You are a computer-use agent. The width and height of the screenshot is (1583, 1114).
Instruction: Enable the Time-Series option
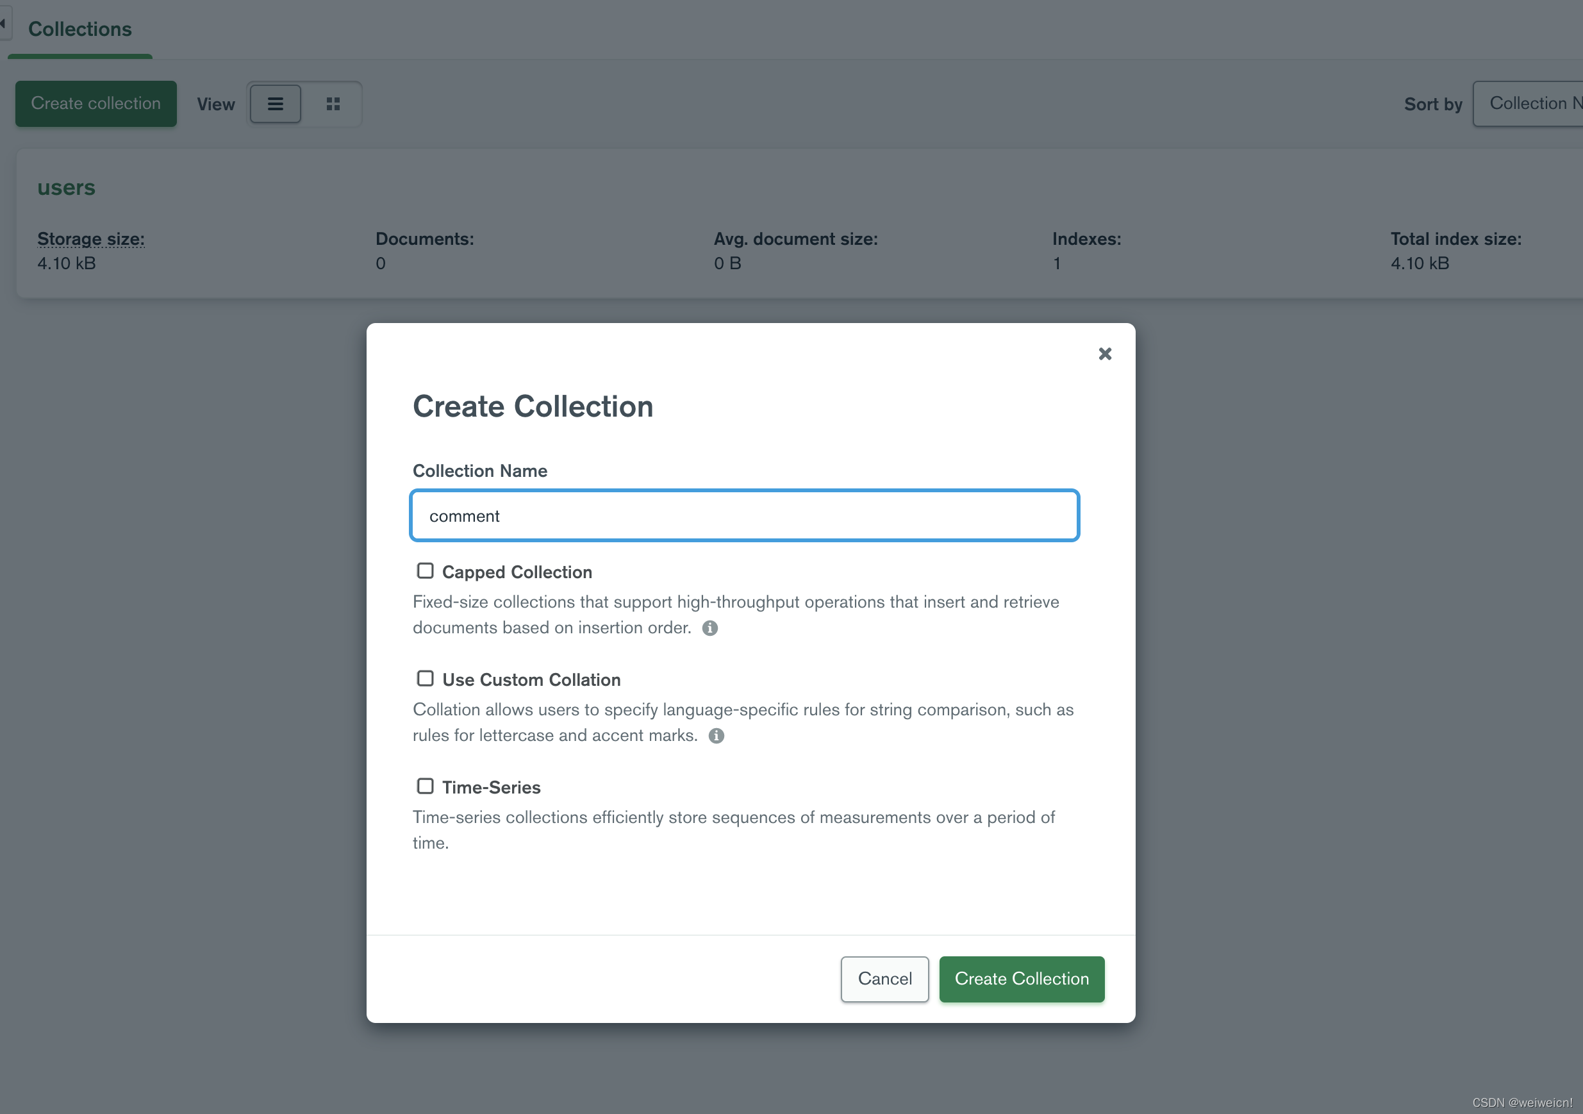coord(425,785)
